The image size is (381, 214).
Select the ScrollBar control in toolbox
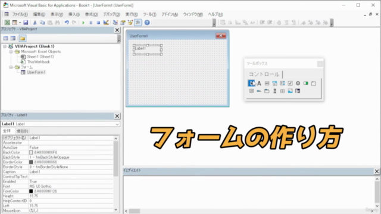click(274, 91)
